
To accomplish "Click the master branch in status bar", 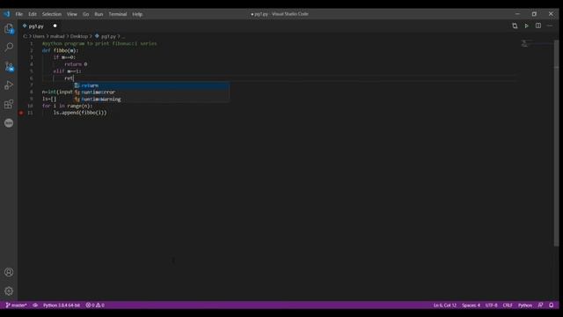I will click(x=16, y=306).
